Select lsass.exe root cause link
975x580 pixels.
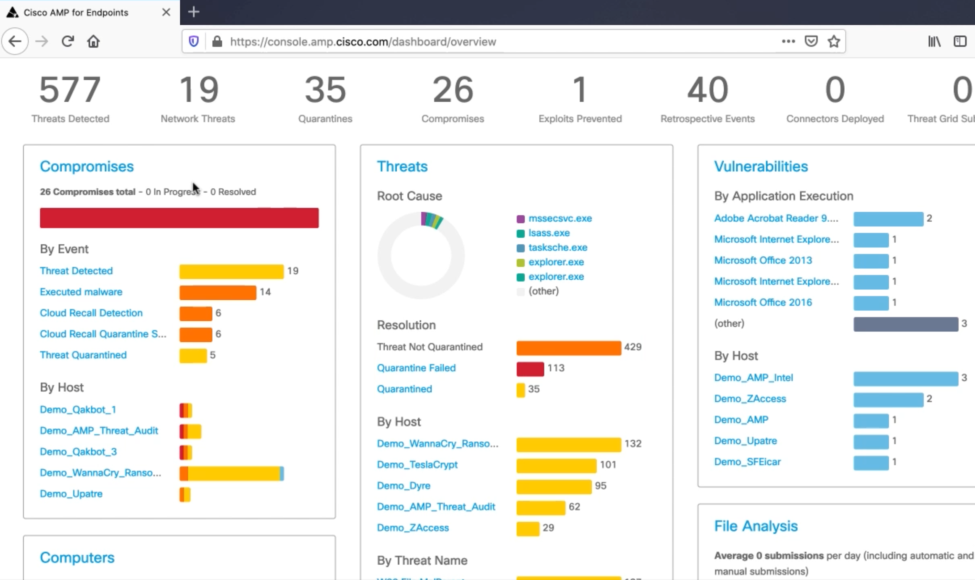point(549,233)
